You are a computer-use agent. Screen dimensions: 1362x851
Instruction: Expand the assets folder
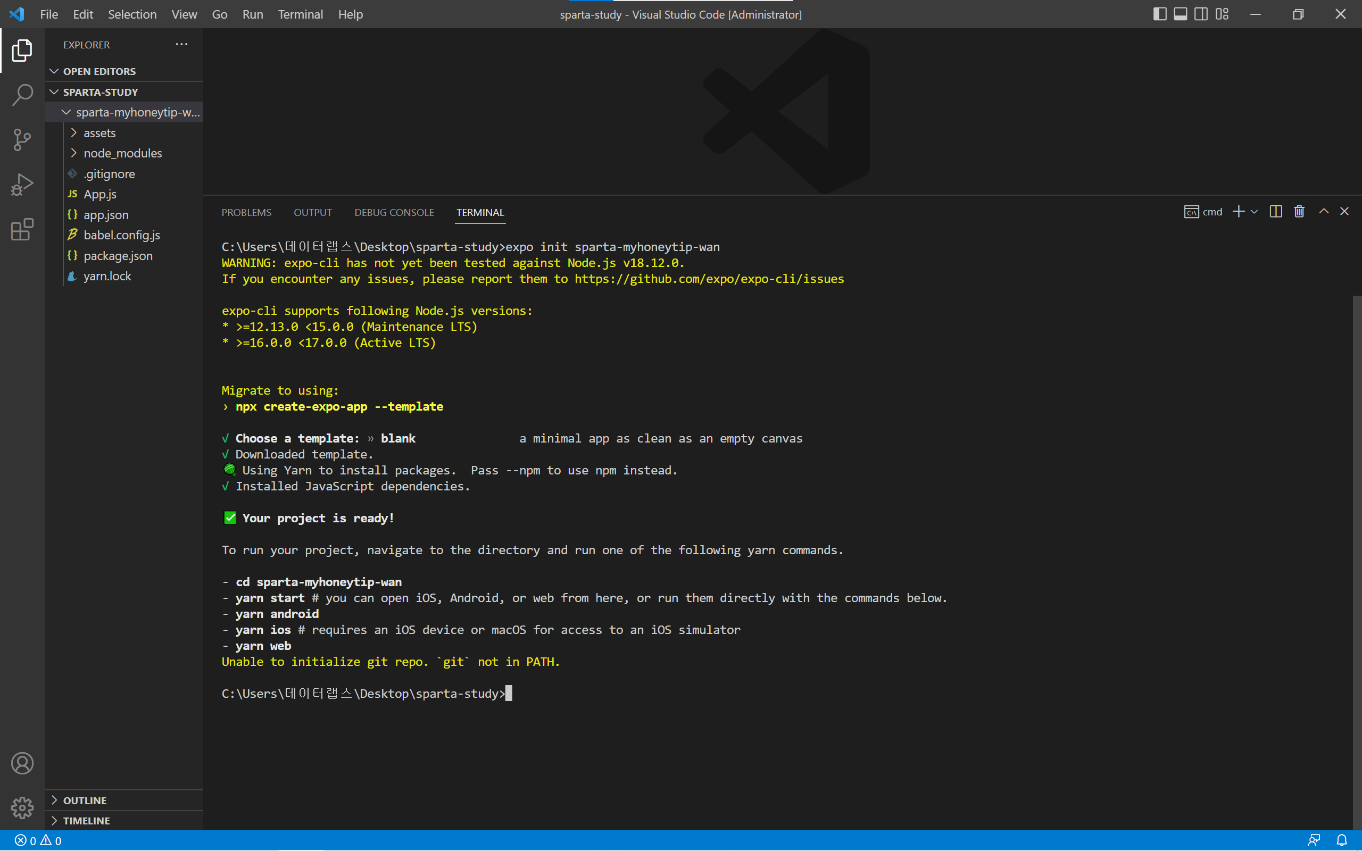[x=124, y=133]
